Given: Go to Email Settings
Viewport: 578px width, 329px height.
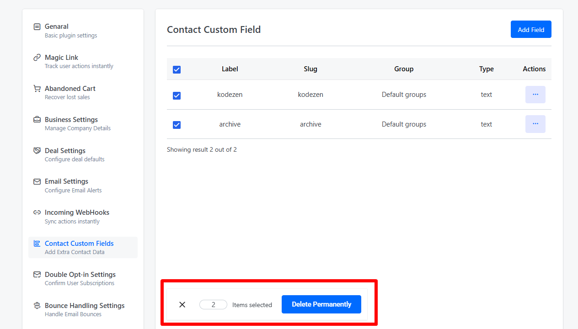Looking at the screenshot, I should click(83, 186).
